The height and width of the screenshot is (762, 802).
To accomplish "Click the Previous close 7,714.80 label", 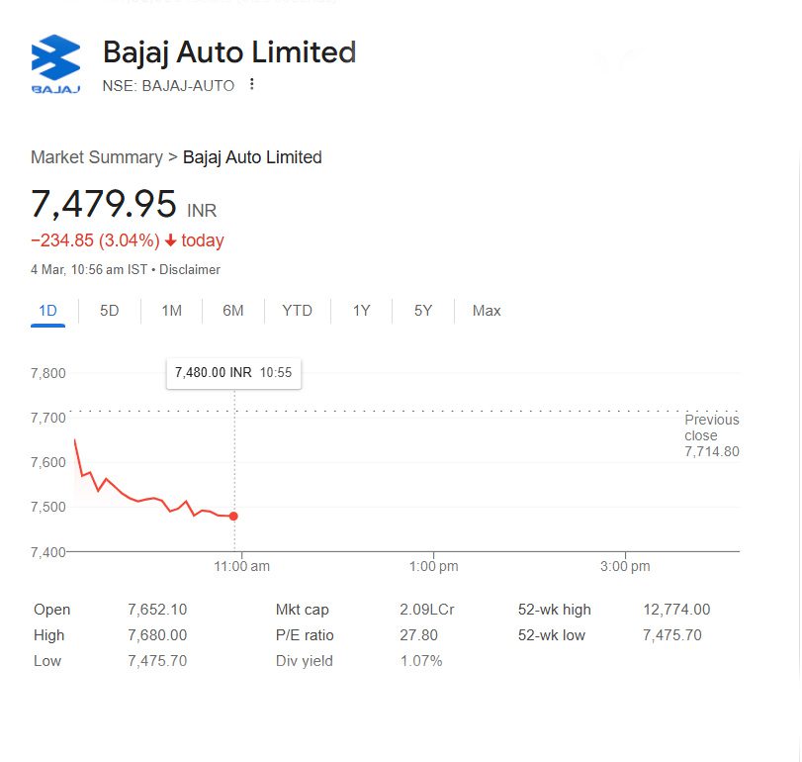I will pos(712,435).
